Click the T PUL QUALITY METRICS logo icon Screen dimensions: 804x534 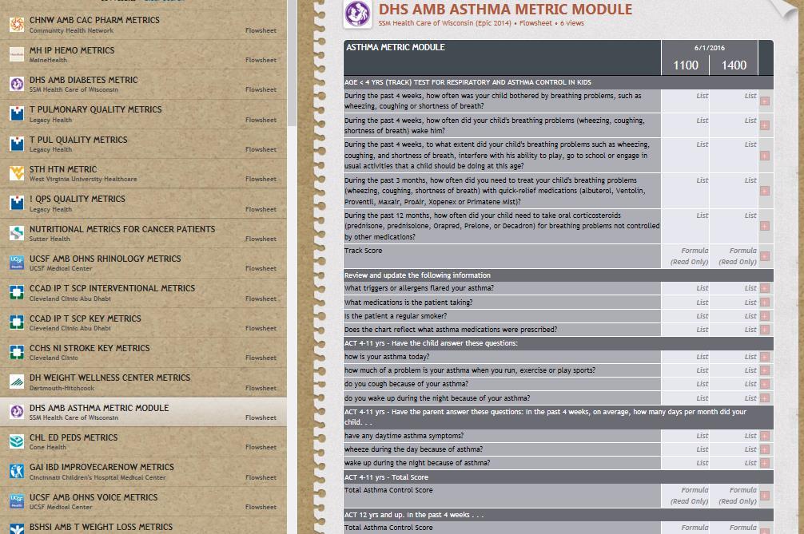[x=17, y=144]
